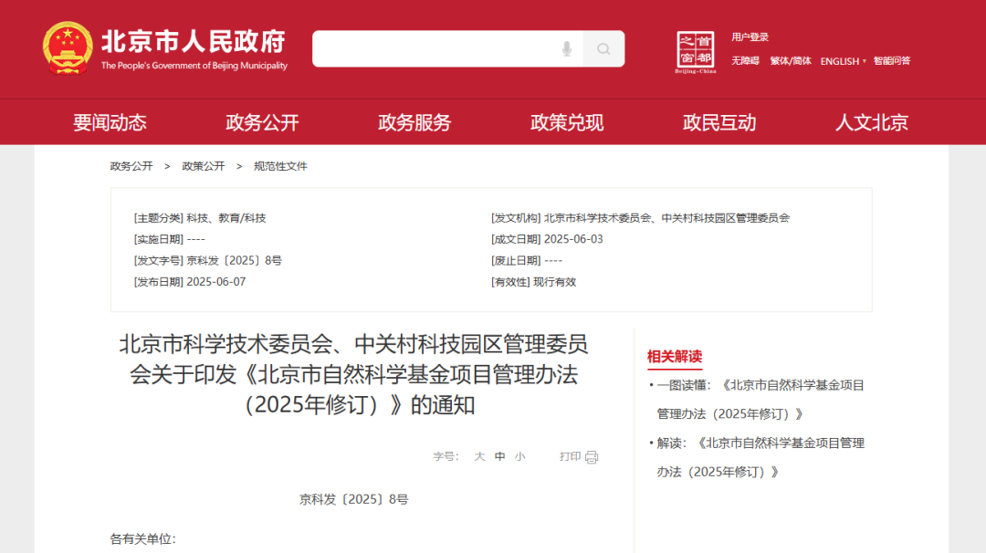Open the 智能问答 smart Q&A link
The height and width of the screenshot is (553, 986).
tap(891, 61)
